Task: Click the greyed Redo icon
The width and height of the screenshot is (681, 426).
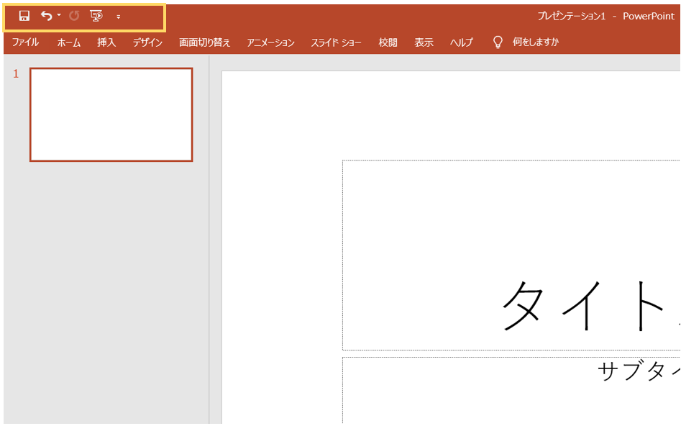Action: 74,16
